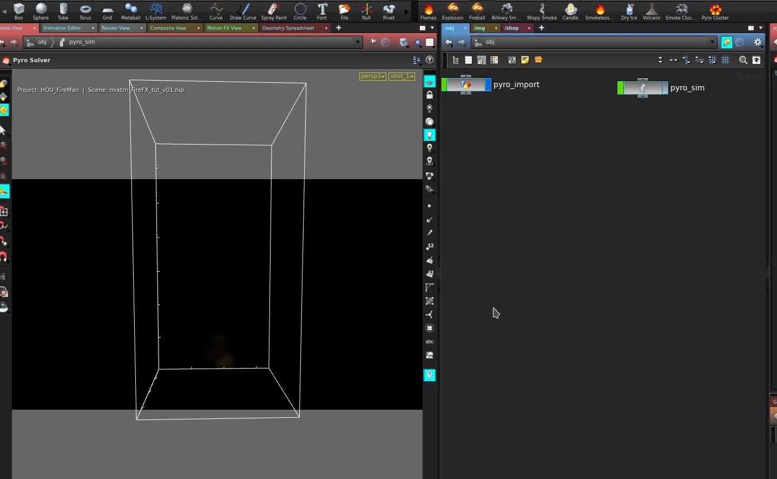Toggle the pyro_import node display flag
The image size is (777, 479).
tap(488, 84)
